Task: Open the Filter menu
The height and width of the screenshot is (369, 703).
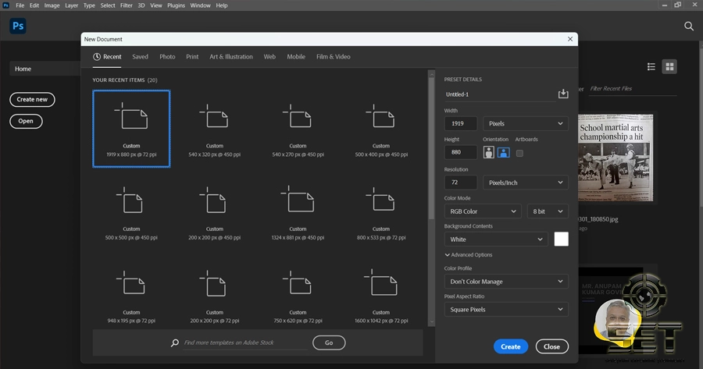Action: 126,5
